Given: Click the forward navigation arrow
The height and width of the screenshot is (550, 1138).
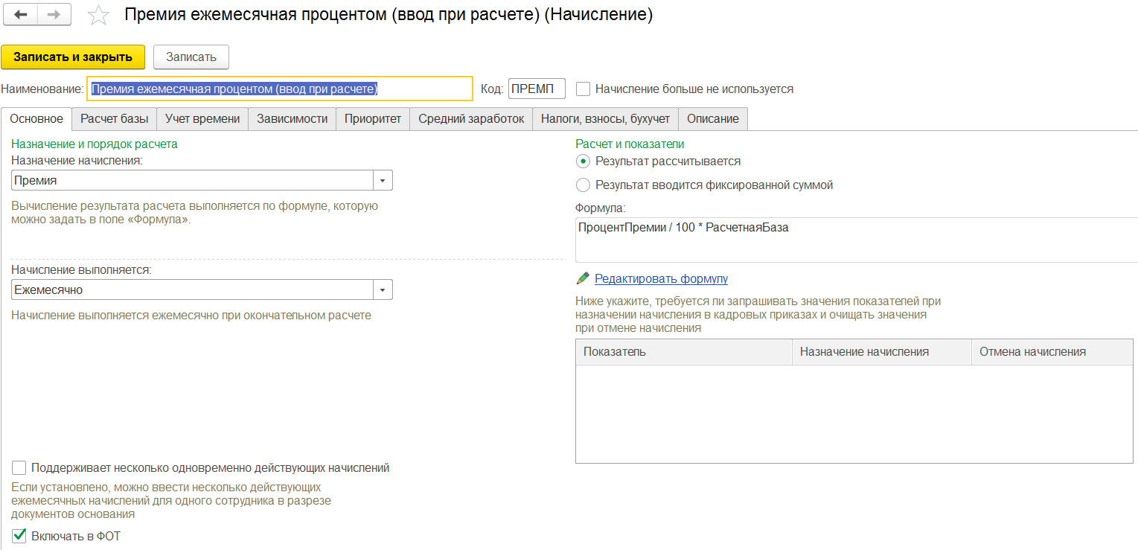Looking at the screenshot, I should pyautogui.click(x=54, y=15).
